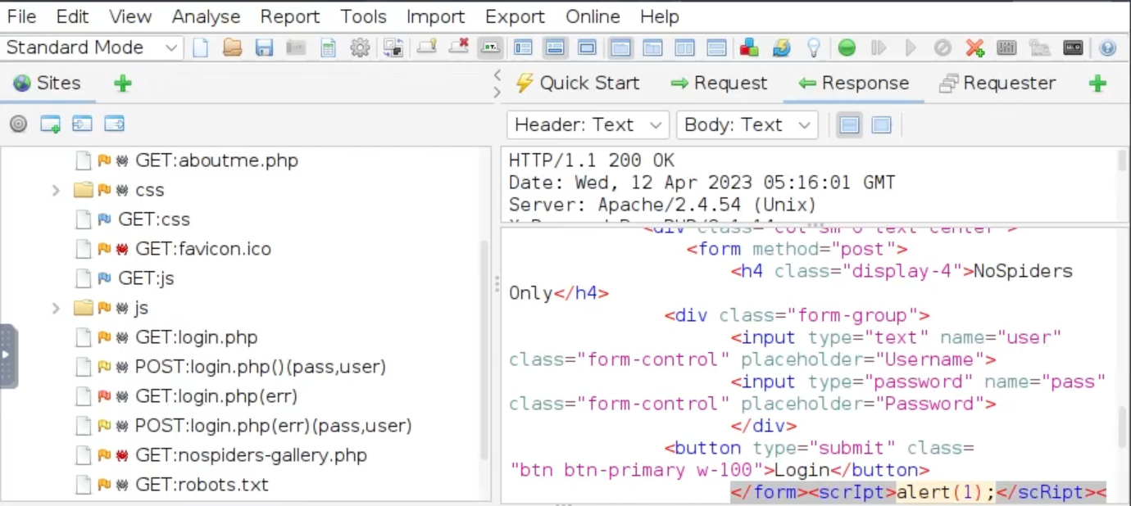
Task: Click the Import Context icon in Sites panel
Action: 82,124
